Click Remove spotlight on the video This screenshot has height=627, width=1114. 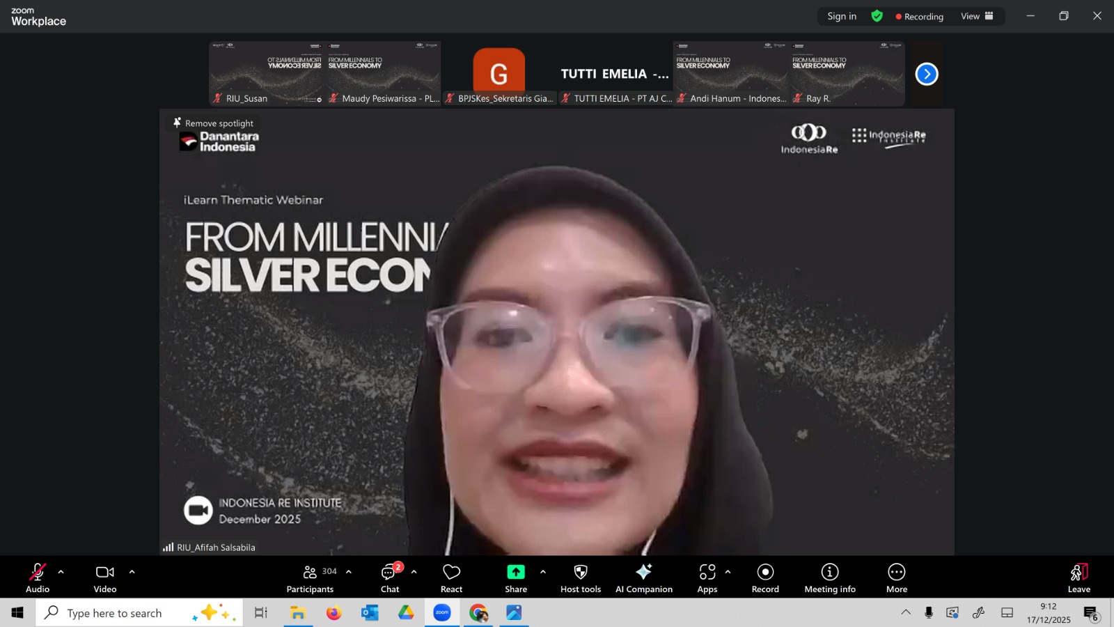pyautogui.click(x=213, y=123)
